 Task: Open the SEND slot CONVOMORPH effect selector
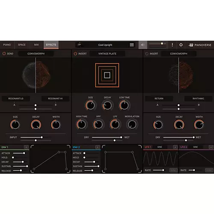pos(36,53)
